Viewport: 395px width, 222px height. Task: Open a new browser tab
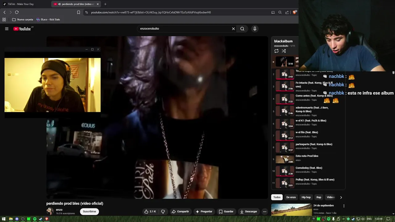[105, 4]
